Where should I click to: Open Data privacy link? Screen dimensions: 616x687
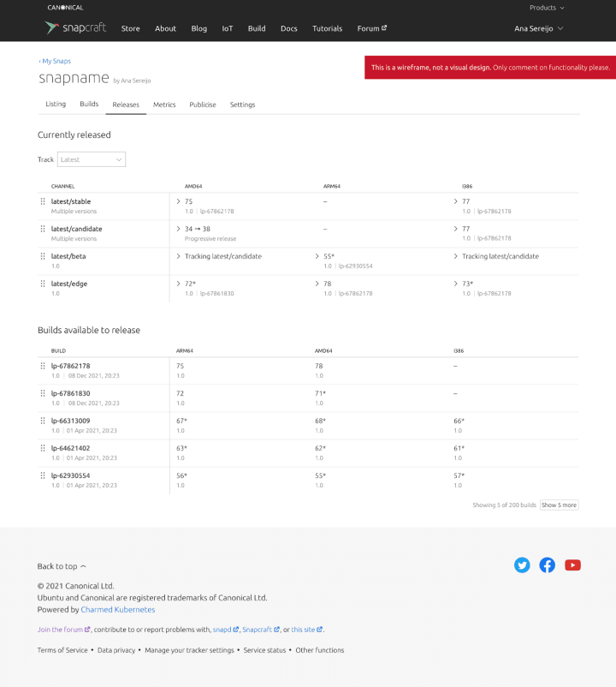(x=116, y=650)
